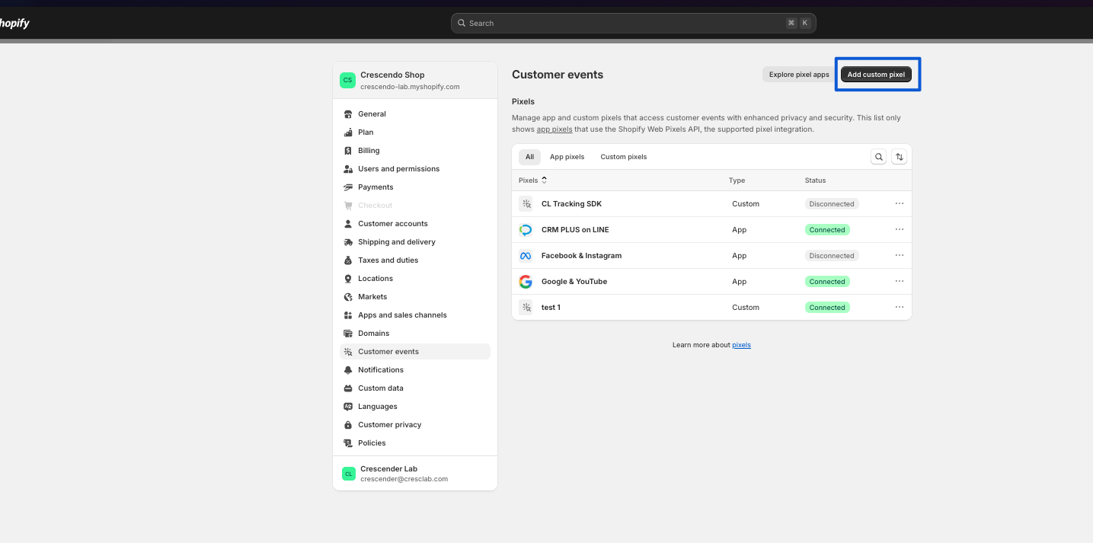Switch to the App pixels tab

[x=567, y=157]
